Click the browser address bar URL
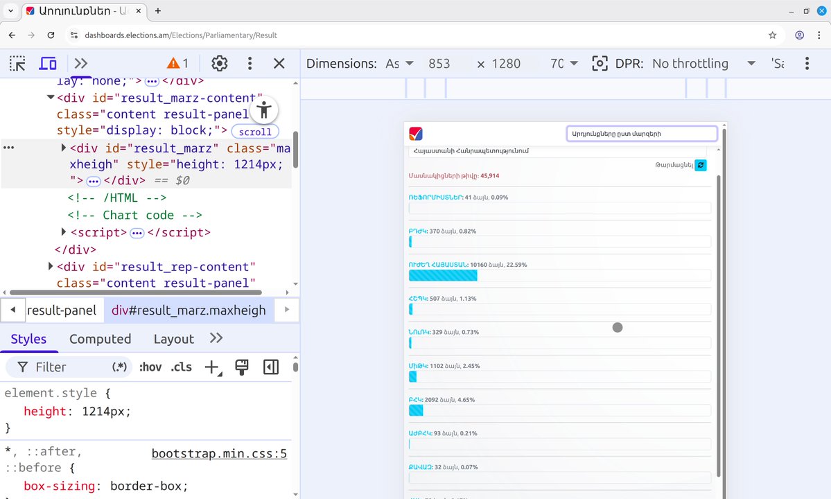The height and width of the screenshot is (499, 831). [181, 35]
